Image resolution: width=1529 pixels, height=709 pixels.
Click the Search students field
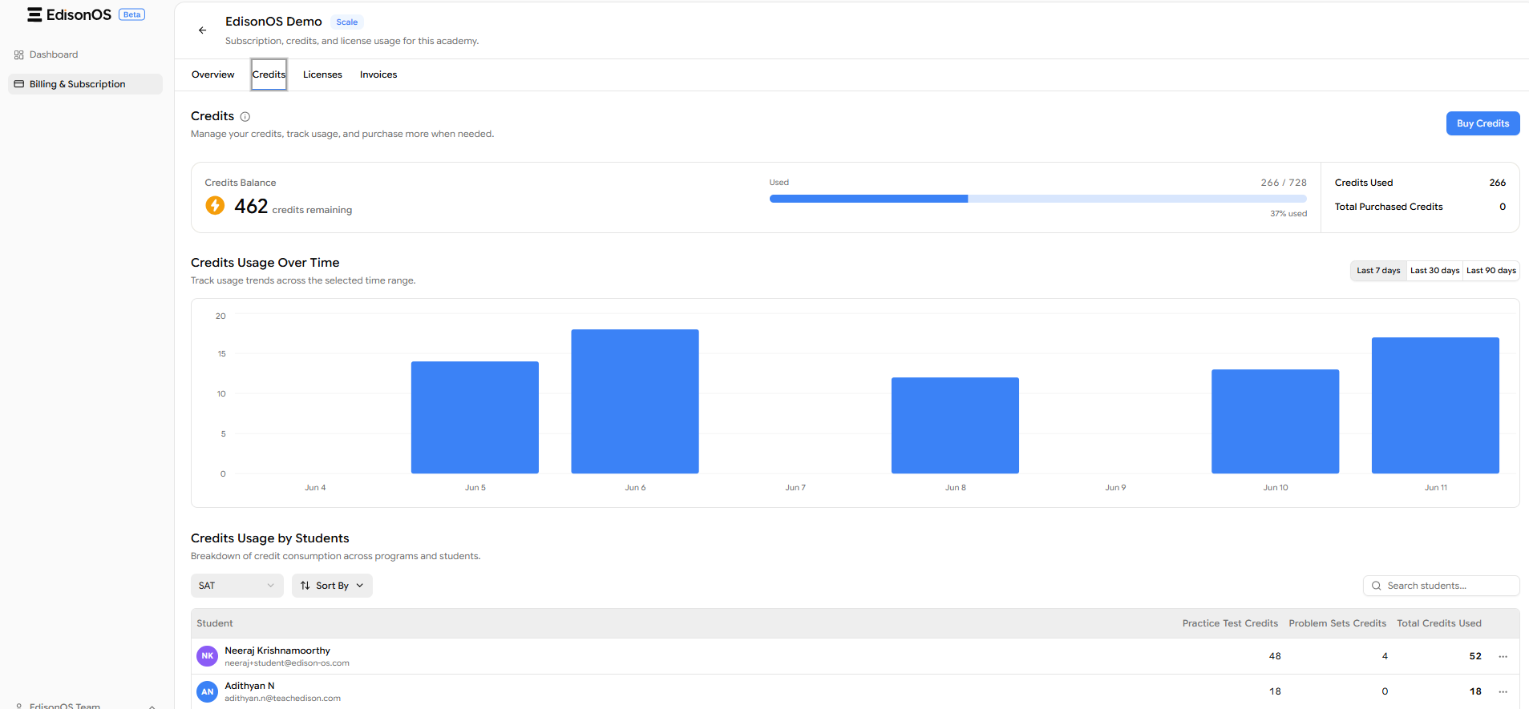pyautogui.click(x=1441, y=586)
